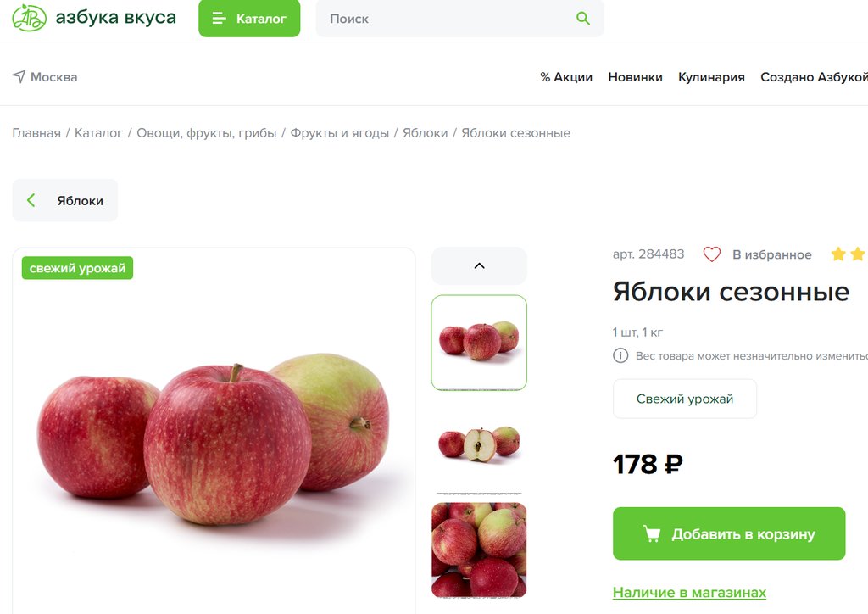The height and width of the screenshot is (614, 868).
Task: Click the green search magnifier icon
Action: click(x=582, y=19)
